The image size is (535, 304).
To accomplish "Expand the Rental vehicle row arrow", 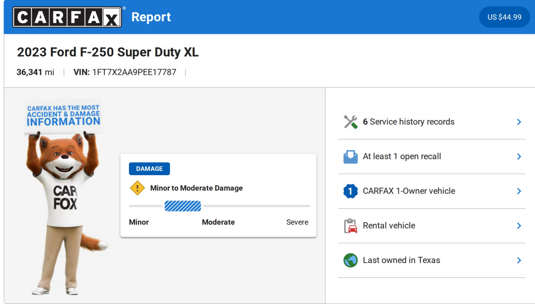I will (x=519, y=226).
